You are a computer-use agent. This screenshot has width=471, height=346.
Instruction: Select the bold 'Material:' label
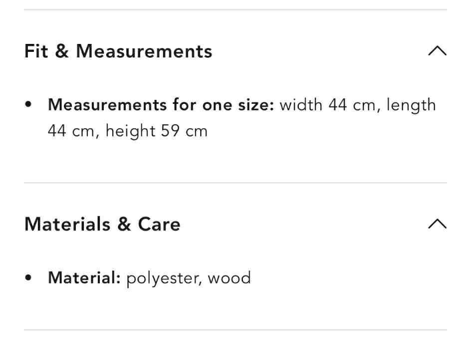click(84, 278)
